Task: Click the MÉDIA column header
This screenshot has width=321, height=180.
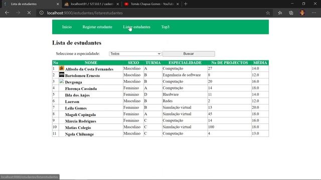Action: coord(260,62)
